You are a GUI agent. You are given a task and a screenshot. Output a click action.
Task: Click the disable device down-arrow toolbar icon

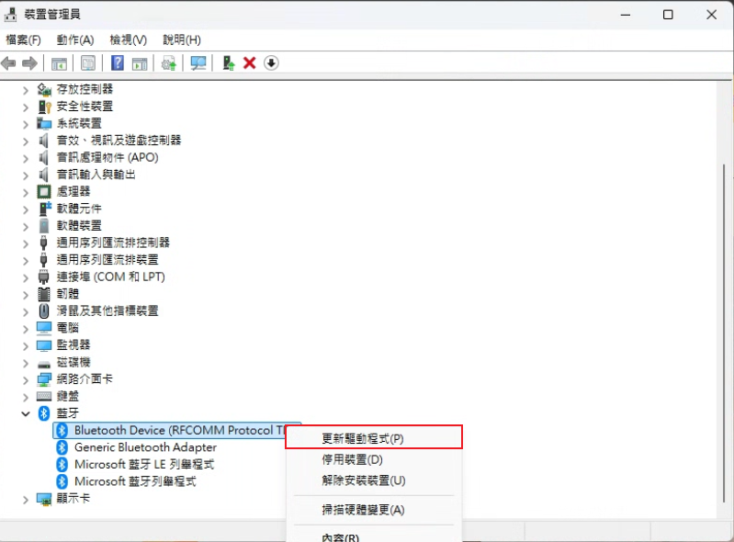[x=271, y=63]
